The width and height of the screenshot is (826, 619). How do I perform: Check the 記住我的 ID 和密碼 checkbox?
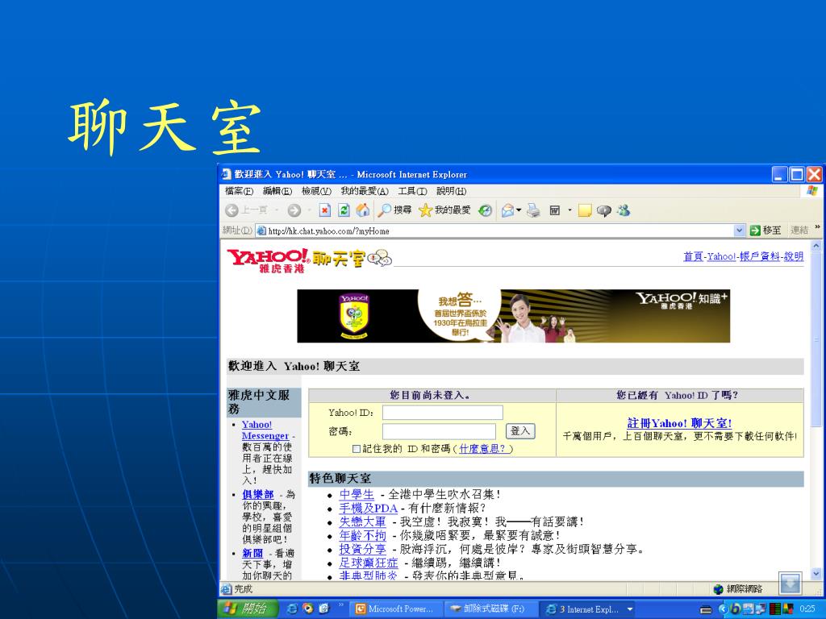[357, 449]
